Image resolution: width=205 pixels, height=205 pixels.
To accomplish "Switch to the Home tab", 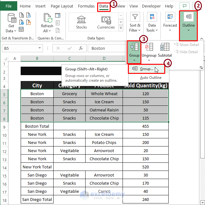I will (25, 6).
